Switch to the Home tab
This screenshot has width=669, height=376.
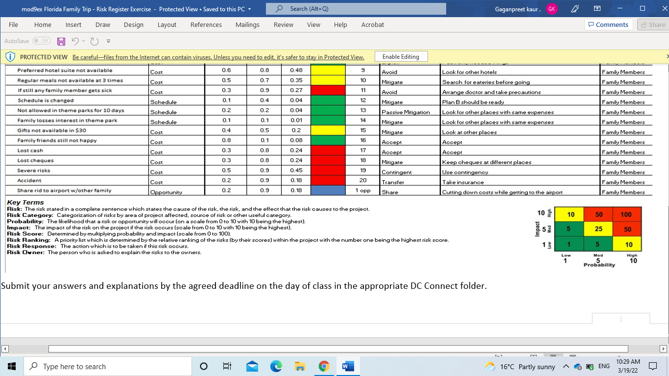click(43, 24)
